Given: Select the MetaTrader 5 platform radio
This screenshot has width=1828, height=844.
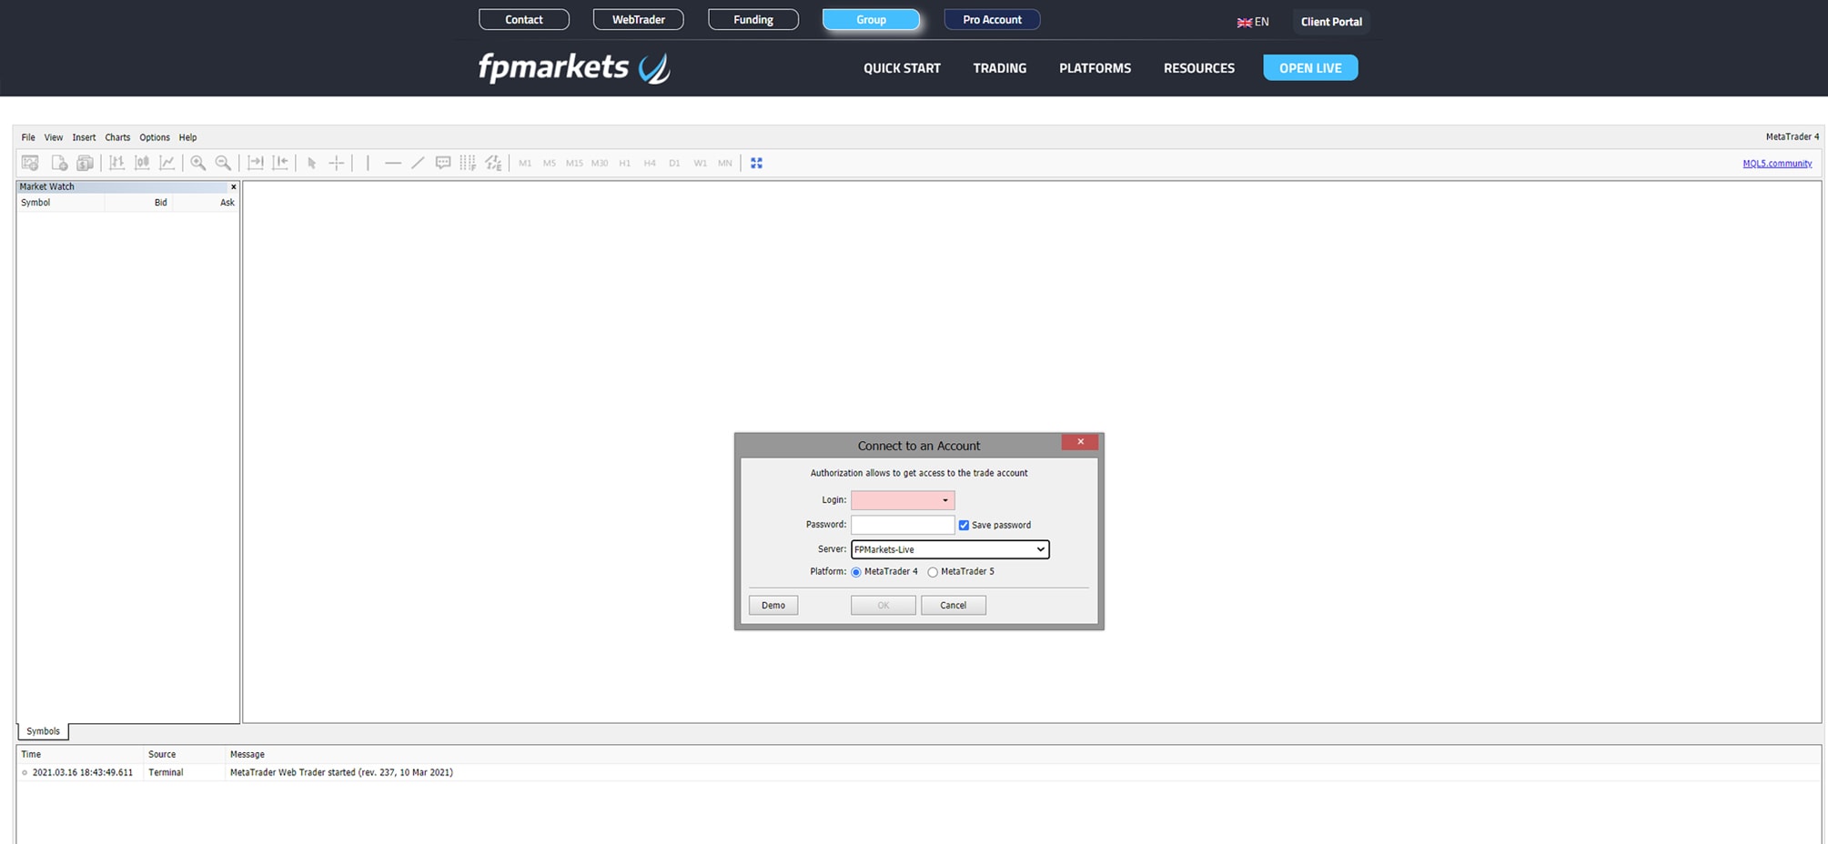Looking at the screenshot, I should click(933, 572).
